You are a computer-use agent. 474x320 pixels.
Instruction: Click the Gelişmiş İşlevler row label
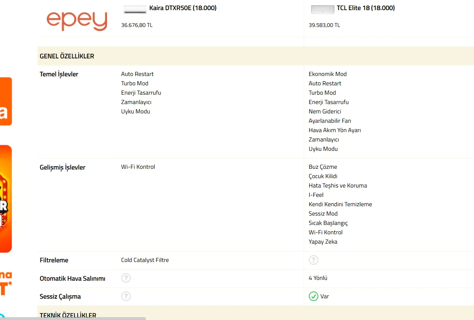pyautogui.click(x=63, y=167)
